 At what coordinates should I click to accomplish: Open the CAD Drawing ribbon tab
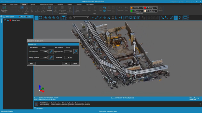pyautogui.click(x=90, y=4)
